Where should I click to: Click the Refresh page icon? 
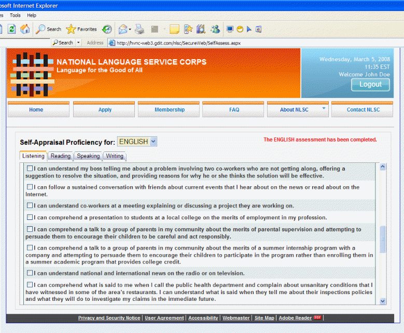[x=11, y=29]
